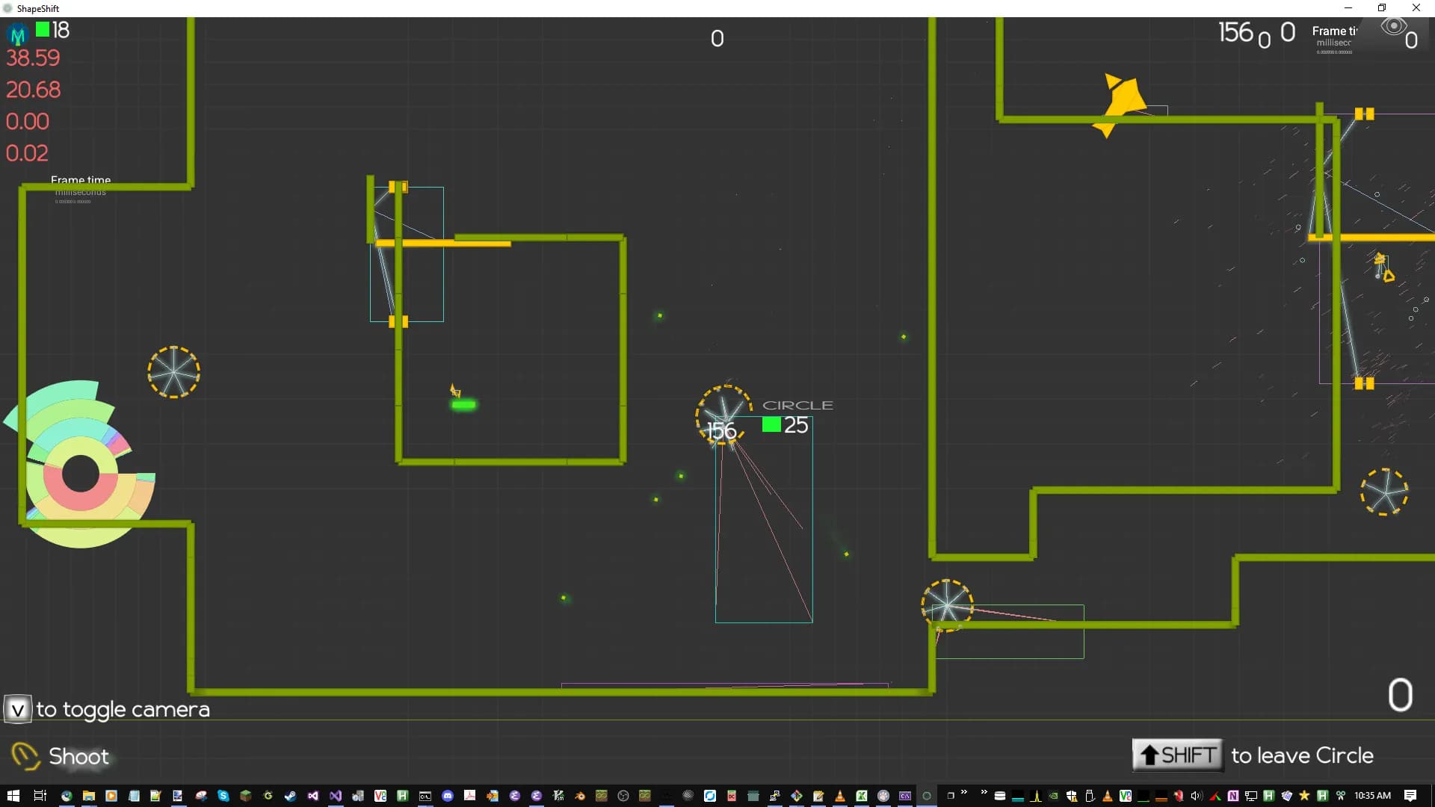Click the green health square beside 25
Viewport: 1435px width, 807px height.
point(771,424)
